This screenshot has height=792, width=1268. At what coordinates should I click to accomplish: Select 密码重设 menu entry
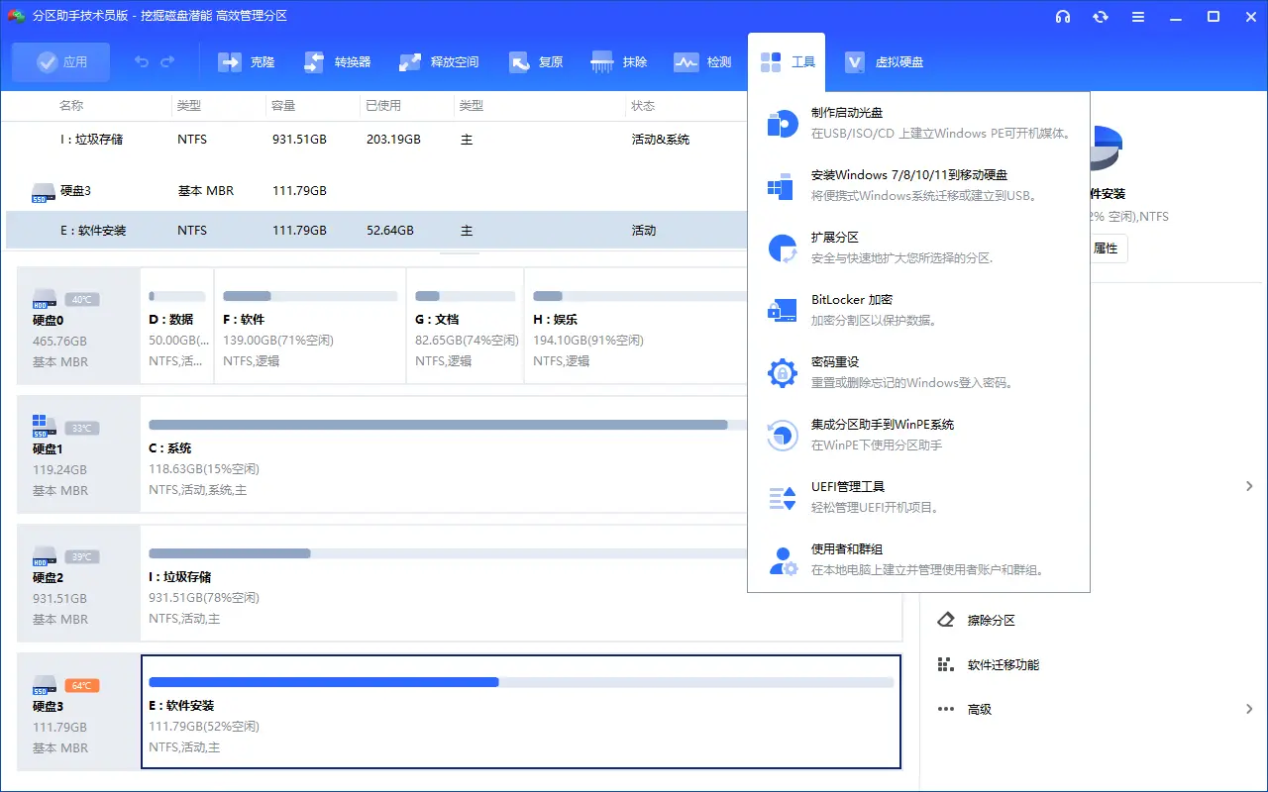coord(919,372)
